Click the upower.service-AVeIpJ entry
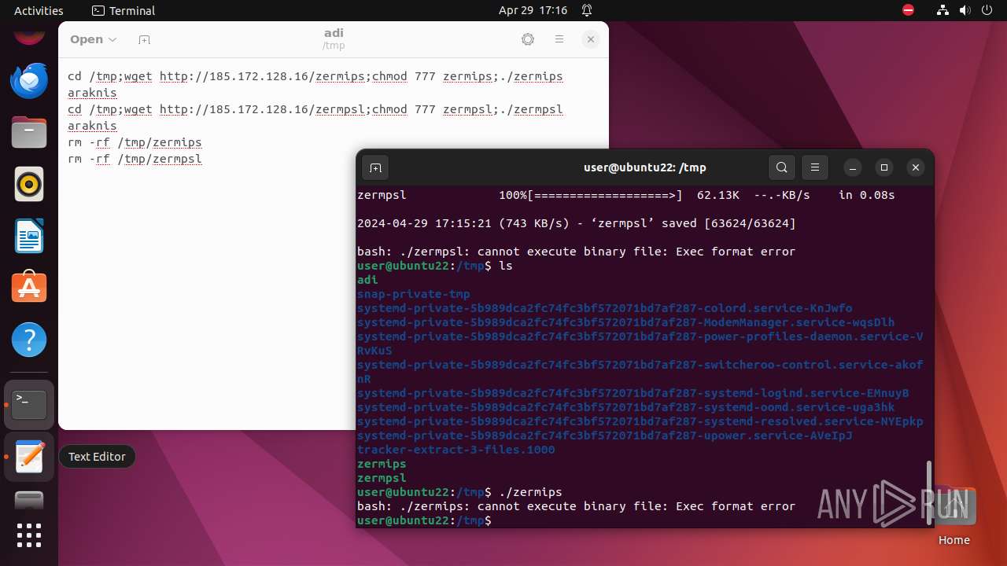 click(604, 436)
